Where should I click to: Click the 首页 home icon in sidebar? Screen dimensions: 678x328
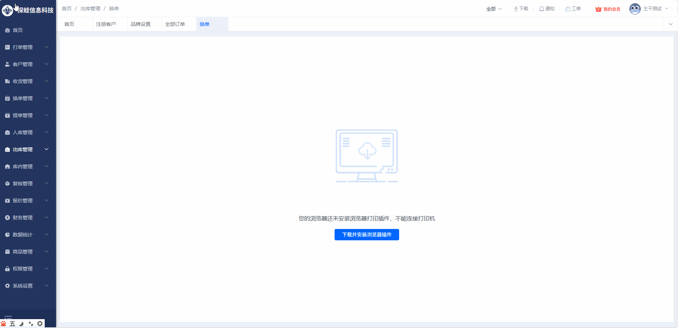click(x=7, y=31)
